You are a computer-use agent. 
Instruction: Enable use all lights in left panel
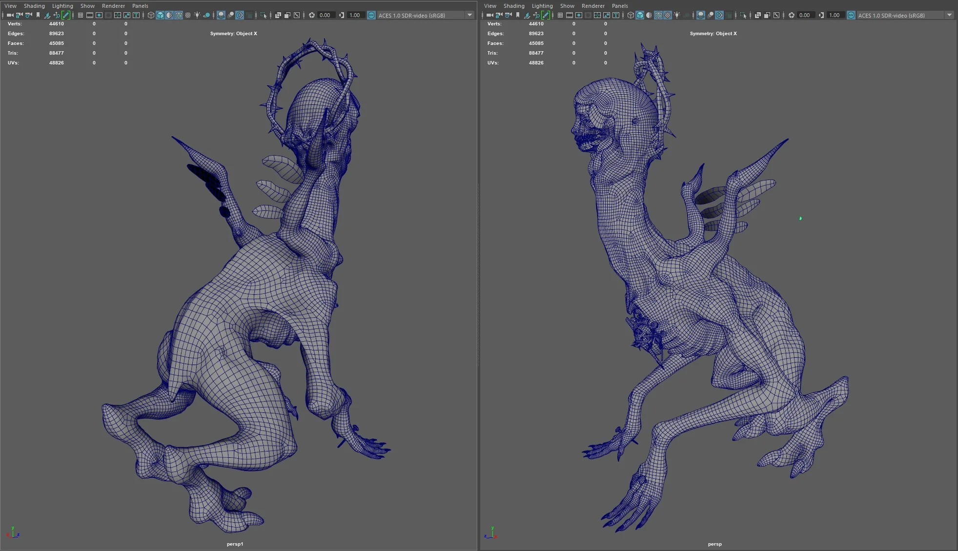(197, 15)
